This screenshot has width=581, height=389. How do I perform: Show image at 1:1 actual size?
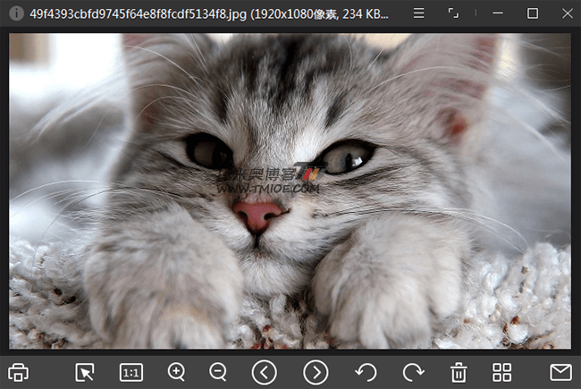(x=131, y=372)
